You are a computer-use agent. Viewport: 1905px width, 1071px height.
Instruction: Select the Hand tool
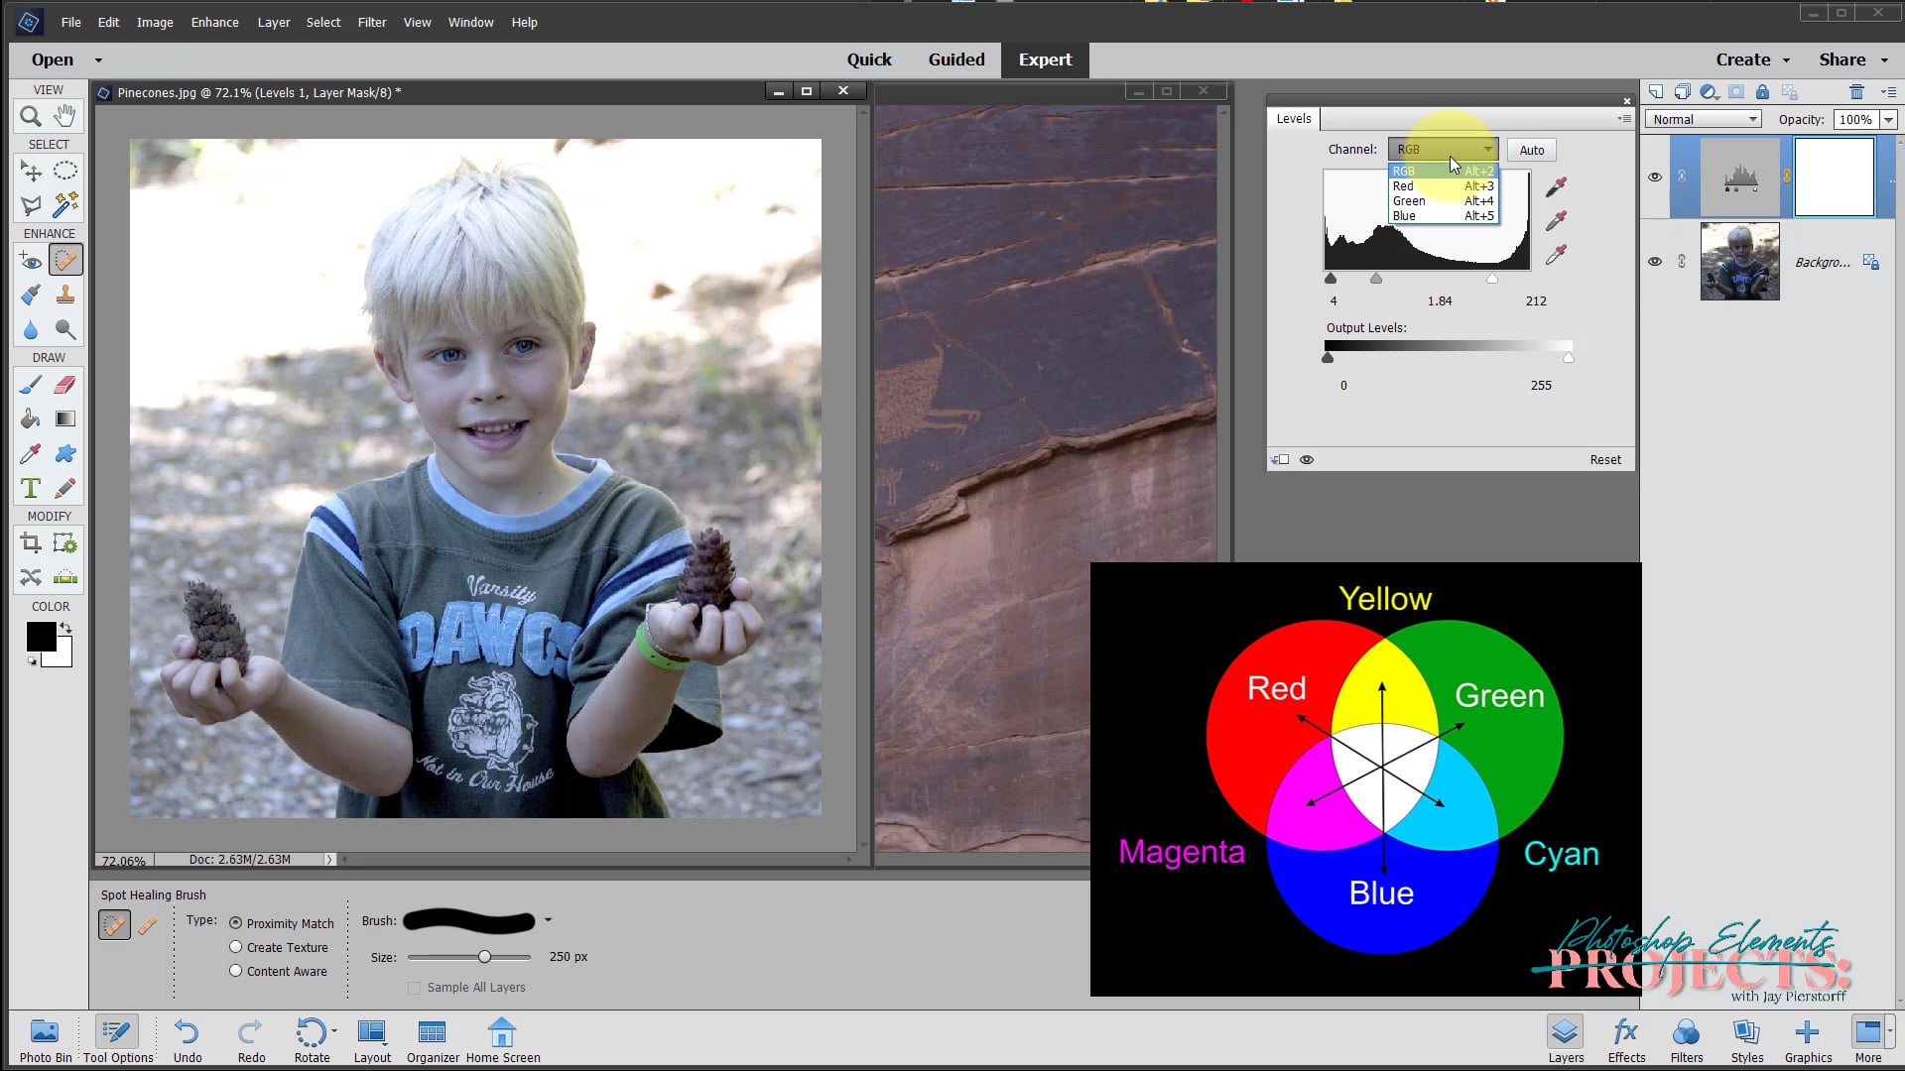[64, 117]
